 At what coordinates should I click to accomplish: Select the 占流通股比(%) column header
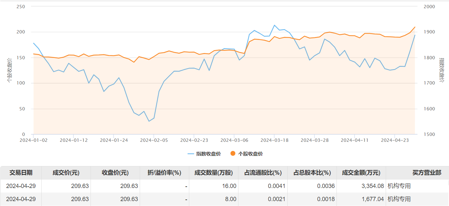coord(263,173)
